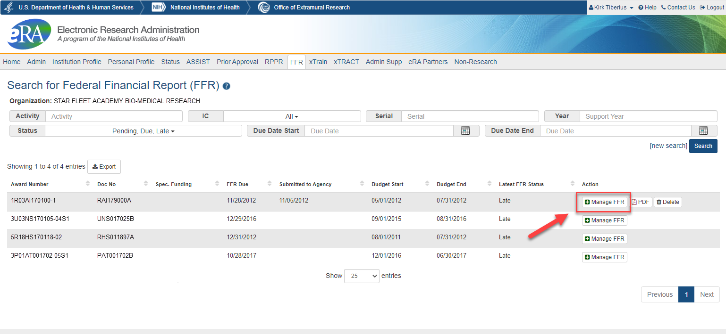Open the xTrain tab
726x334 pixels.
318,62
